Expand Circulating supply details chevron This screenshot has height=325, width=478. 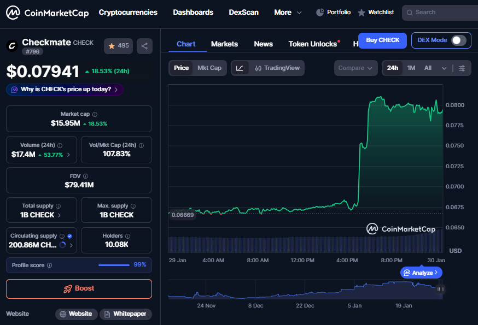click(71, 245)
